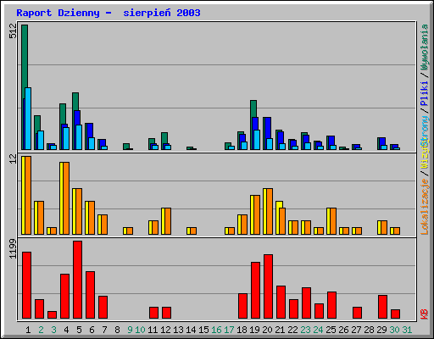The image size is (434, 339).
Task: Click the "12" y-axis value
Action: click(14, 158)
